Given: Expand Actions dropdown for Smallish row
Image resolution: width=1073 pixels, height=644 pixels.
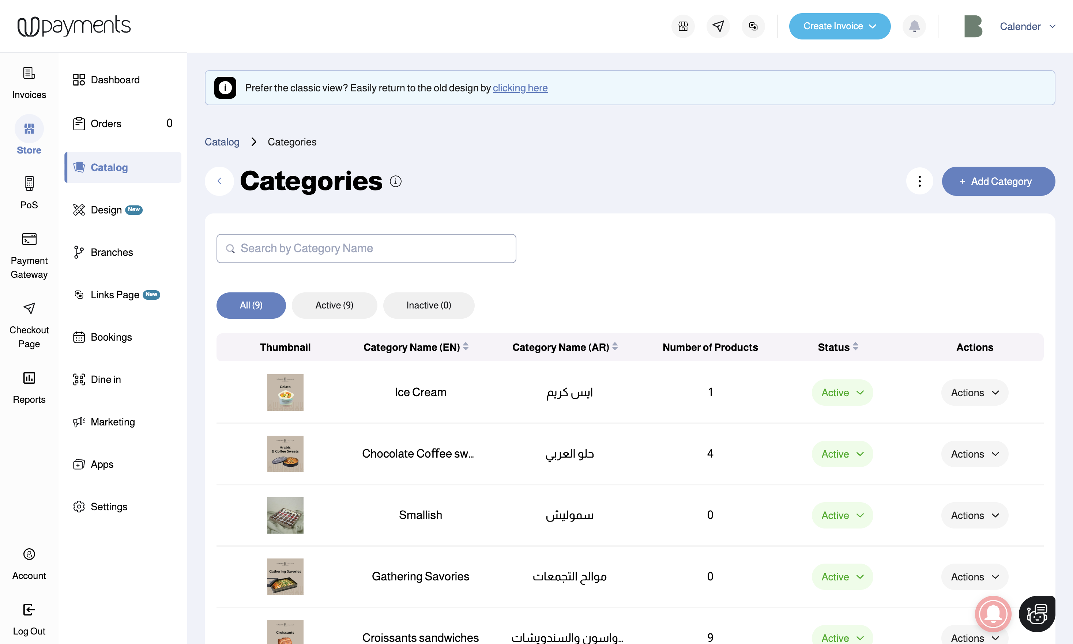Looking at the screenshot, I should [974, 515].
